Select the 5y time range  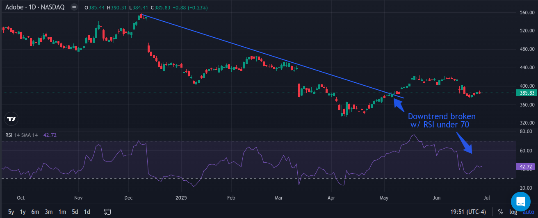pos(11,212)
